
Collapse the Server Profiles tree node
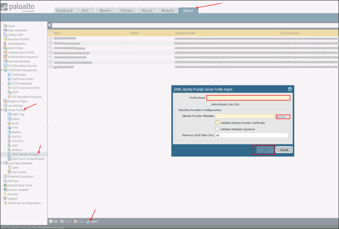[x=2, y=110]
